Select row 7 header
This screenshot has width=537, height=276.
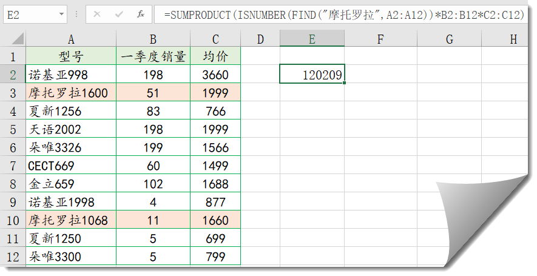(13, 165)
